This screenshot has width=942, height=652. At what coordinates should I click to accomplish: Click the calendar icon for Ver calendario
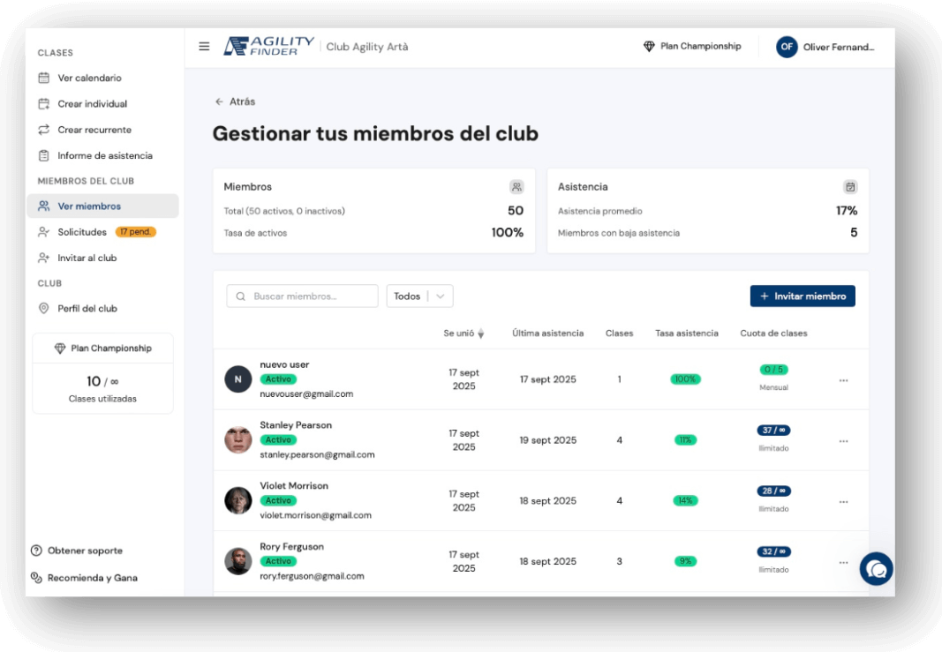click(44, 78)
